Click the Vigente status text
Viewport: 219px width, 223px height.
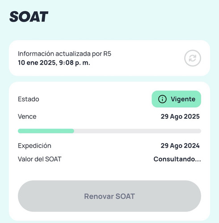[x=183, y=99]
